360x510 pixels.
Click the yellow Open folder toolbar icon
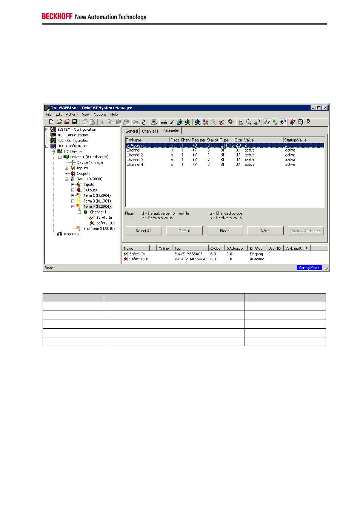pyautogui.click(x=59, y=122)
